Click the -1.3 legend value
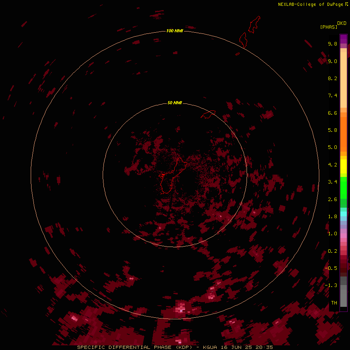This screenshot has width=350, height=350. point(331,285)
